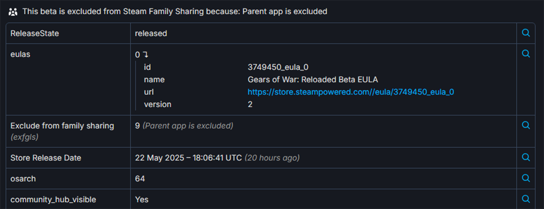Click the eulas key label
Image resolution: width=544 pixels, height=209 pixels.
tap(20, 54)
